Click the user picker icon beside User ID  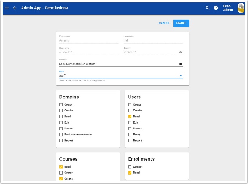pos(180,52)
